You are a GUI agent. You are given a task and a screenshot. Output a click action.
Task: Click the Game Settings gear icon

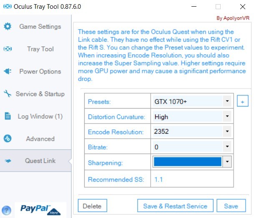[8, 26]
